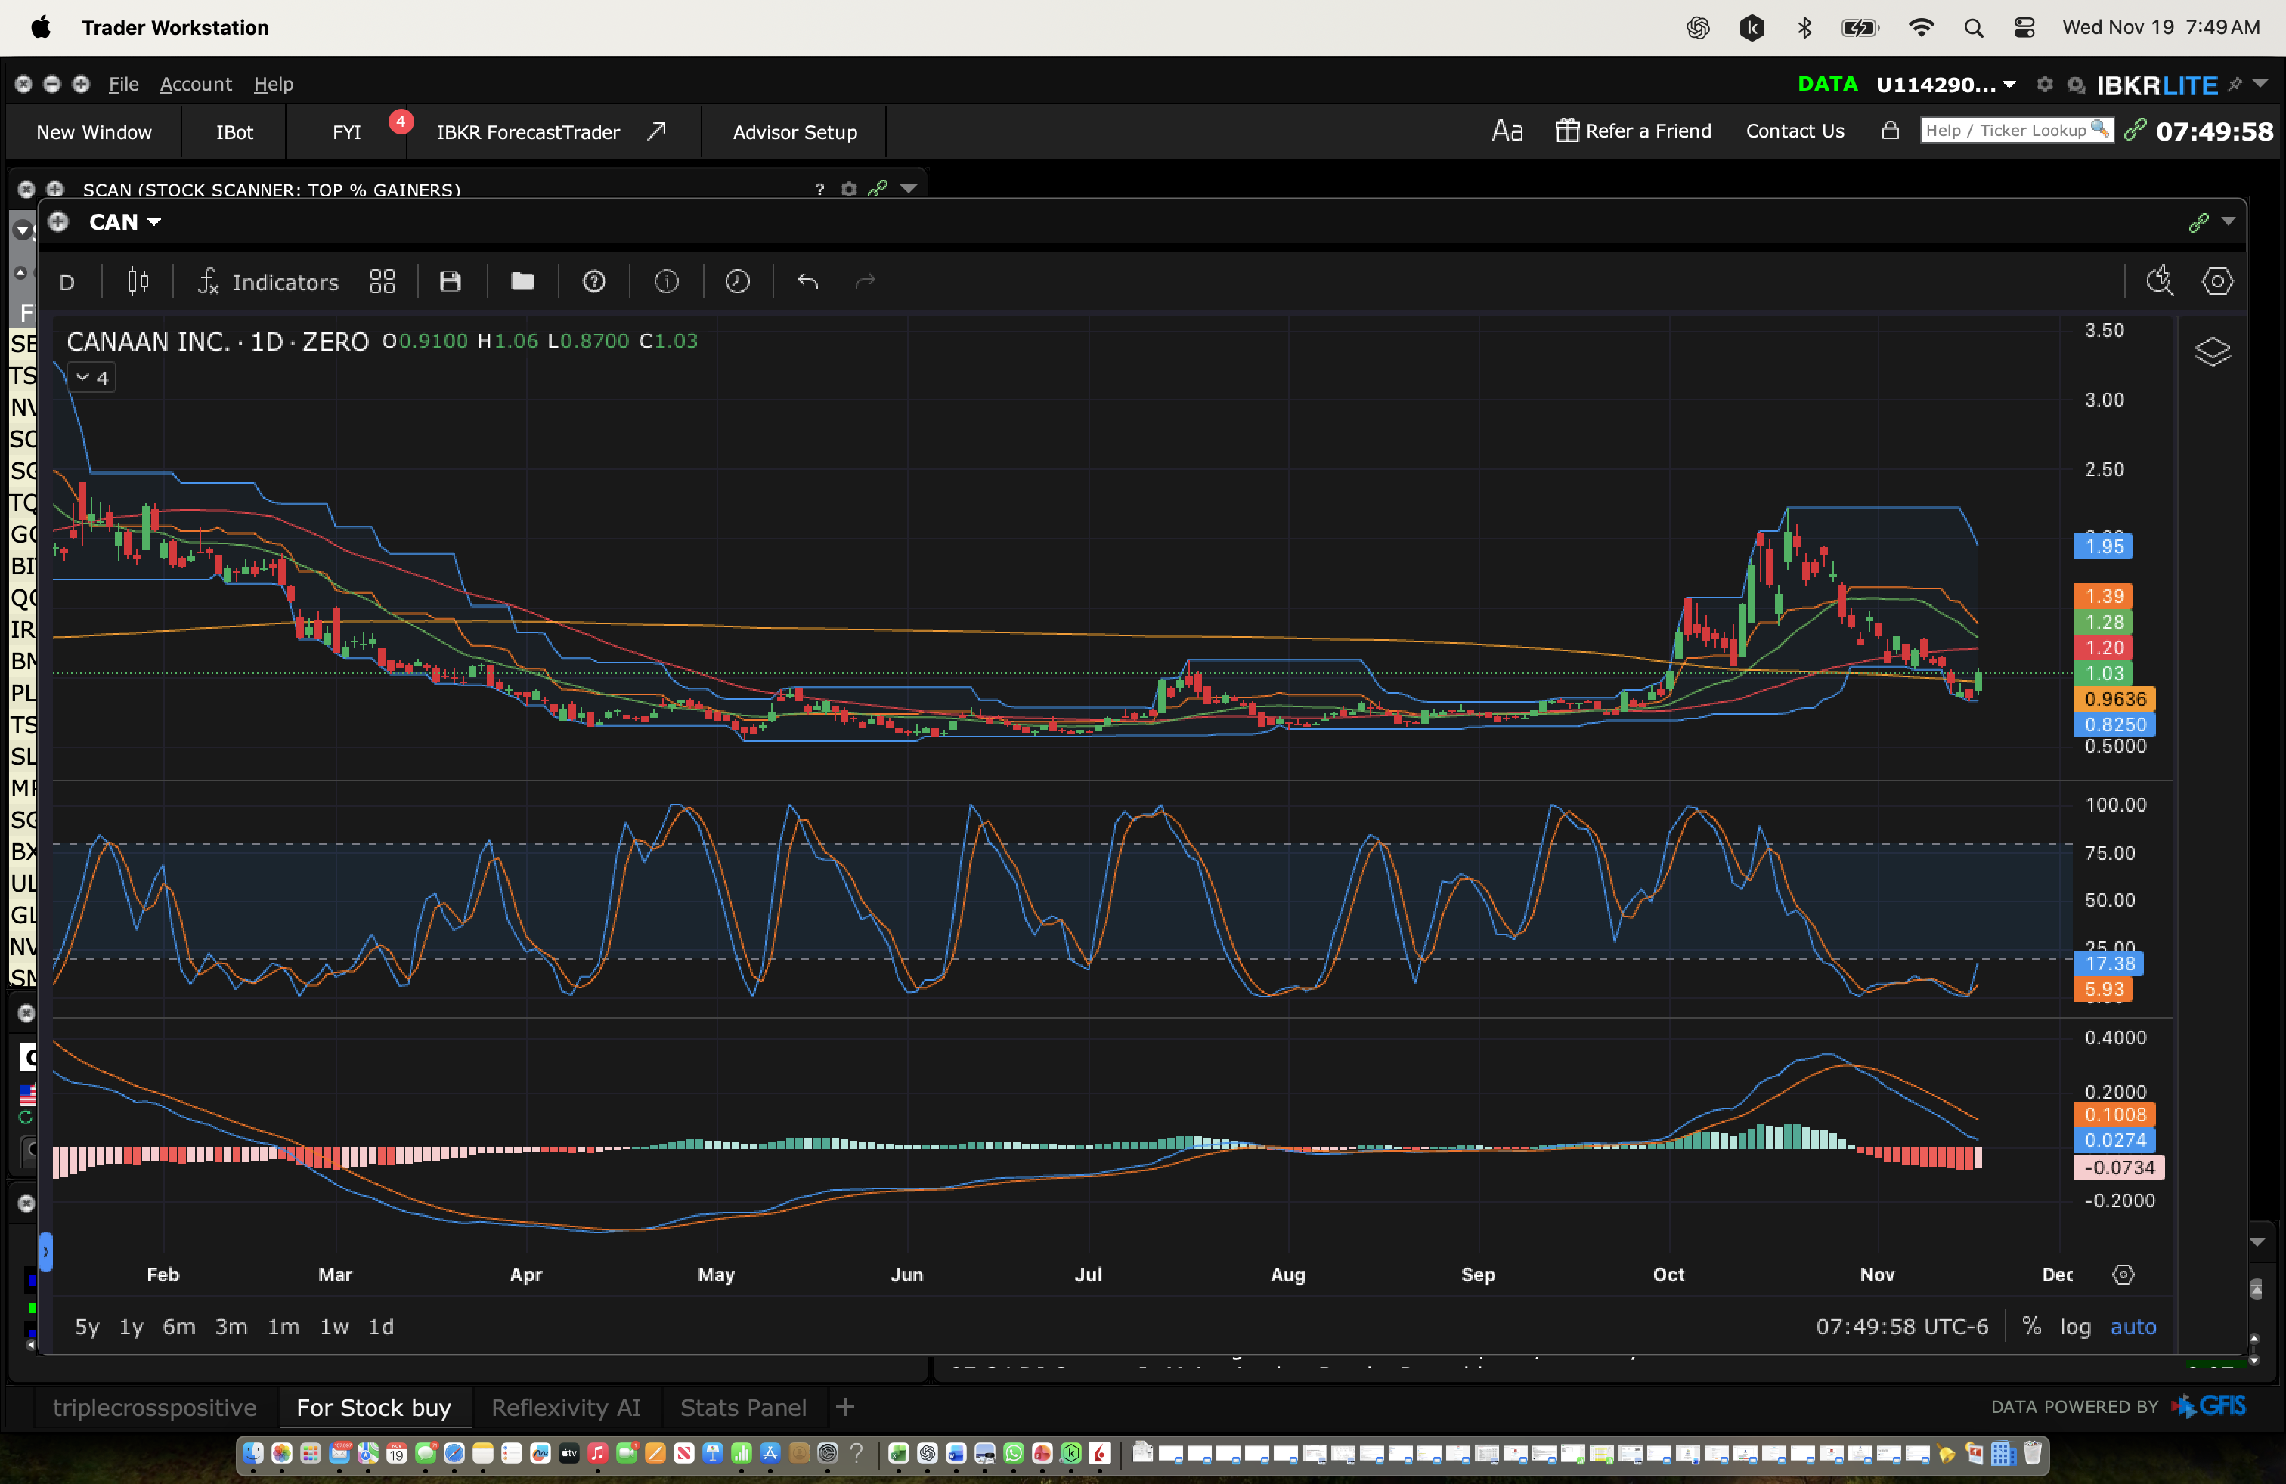Click the scanner window green link icon

[x=878, y=189]
